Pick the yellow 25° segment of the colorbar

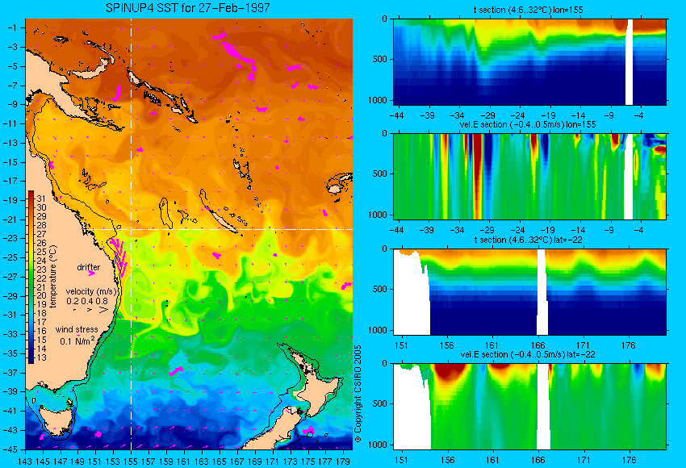31,252
